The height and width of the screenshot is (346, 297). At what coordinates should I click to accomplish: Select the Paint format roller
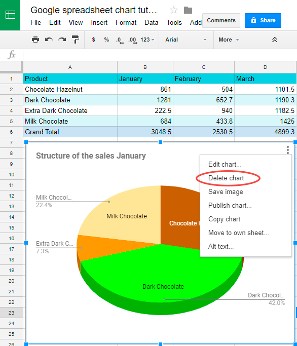pos(76,40)
